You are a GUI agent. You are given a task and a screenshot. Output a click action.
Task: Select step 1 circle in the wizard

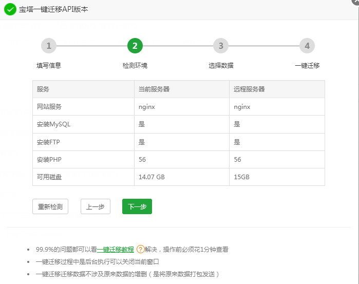click(x=49, y=46)
